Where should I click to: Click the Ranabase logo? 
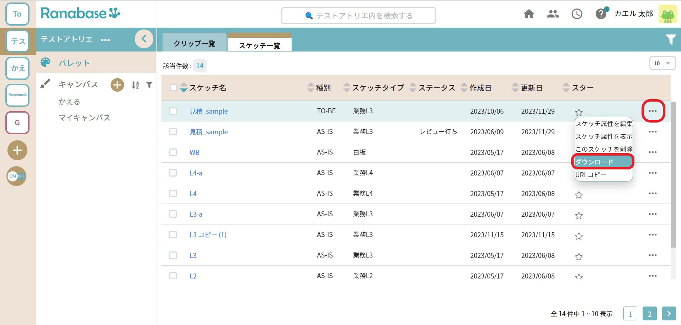tap(80, 13)
